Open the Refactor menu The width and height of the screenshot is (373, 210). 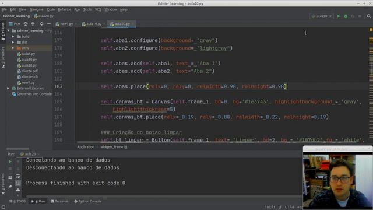point(65,9)
